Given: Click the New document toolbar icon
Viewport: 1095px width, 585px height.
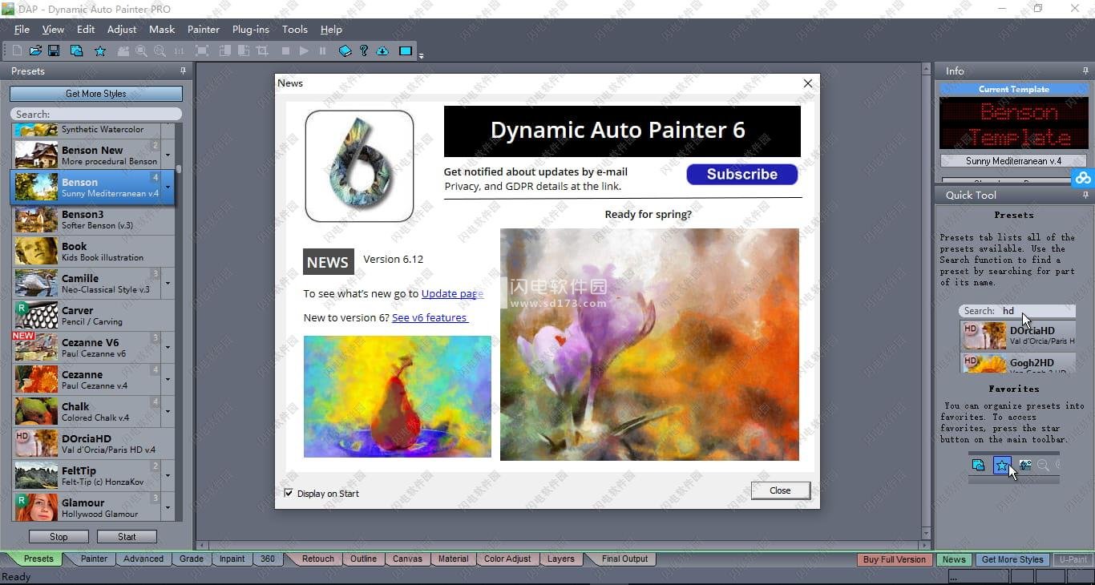Looking at the screenshot, I should pos(17,50).
